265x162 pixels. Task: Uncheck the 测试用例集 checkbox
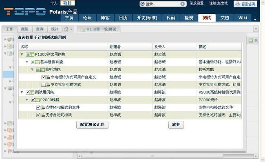coord(28,92)
